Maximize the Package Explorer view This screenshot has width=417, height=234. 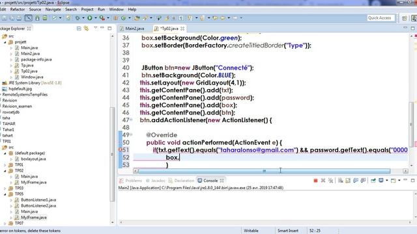pos(109,28)
